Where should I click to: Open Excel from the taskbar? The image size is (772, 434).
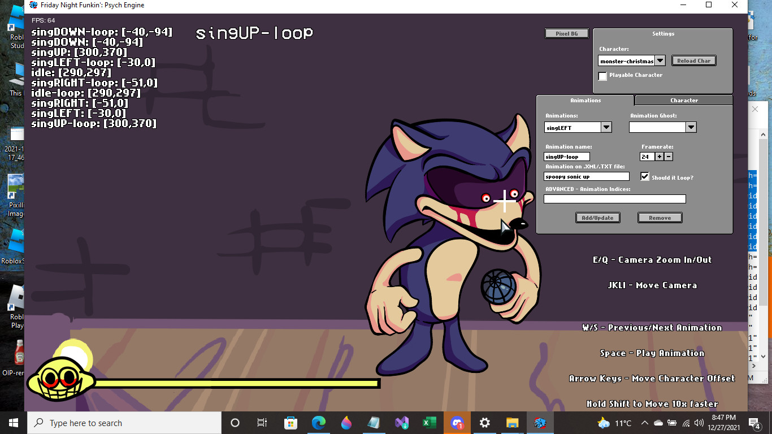[x=429, y=423]
